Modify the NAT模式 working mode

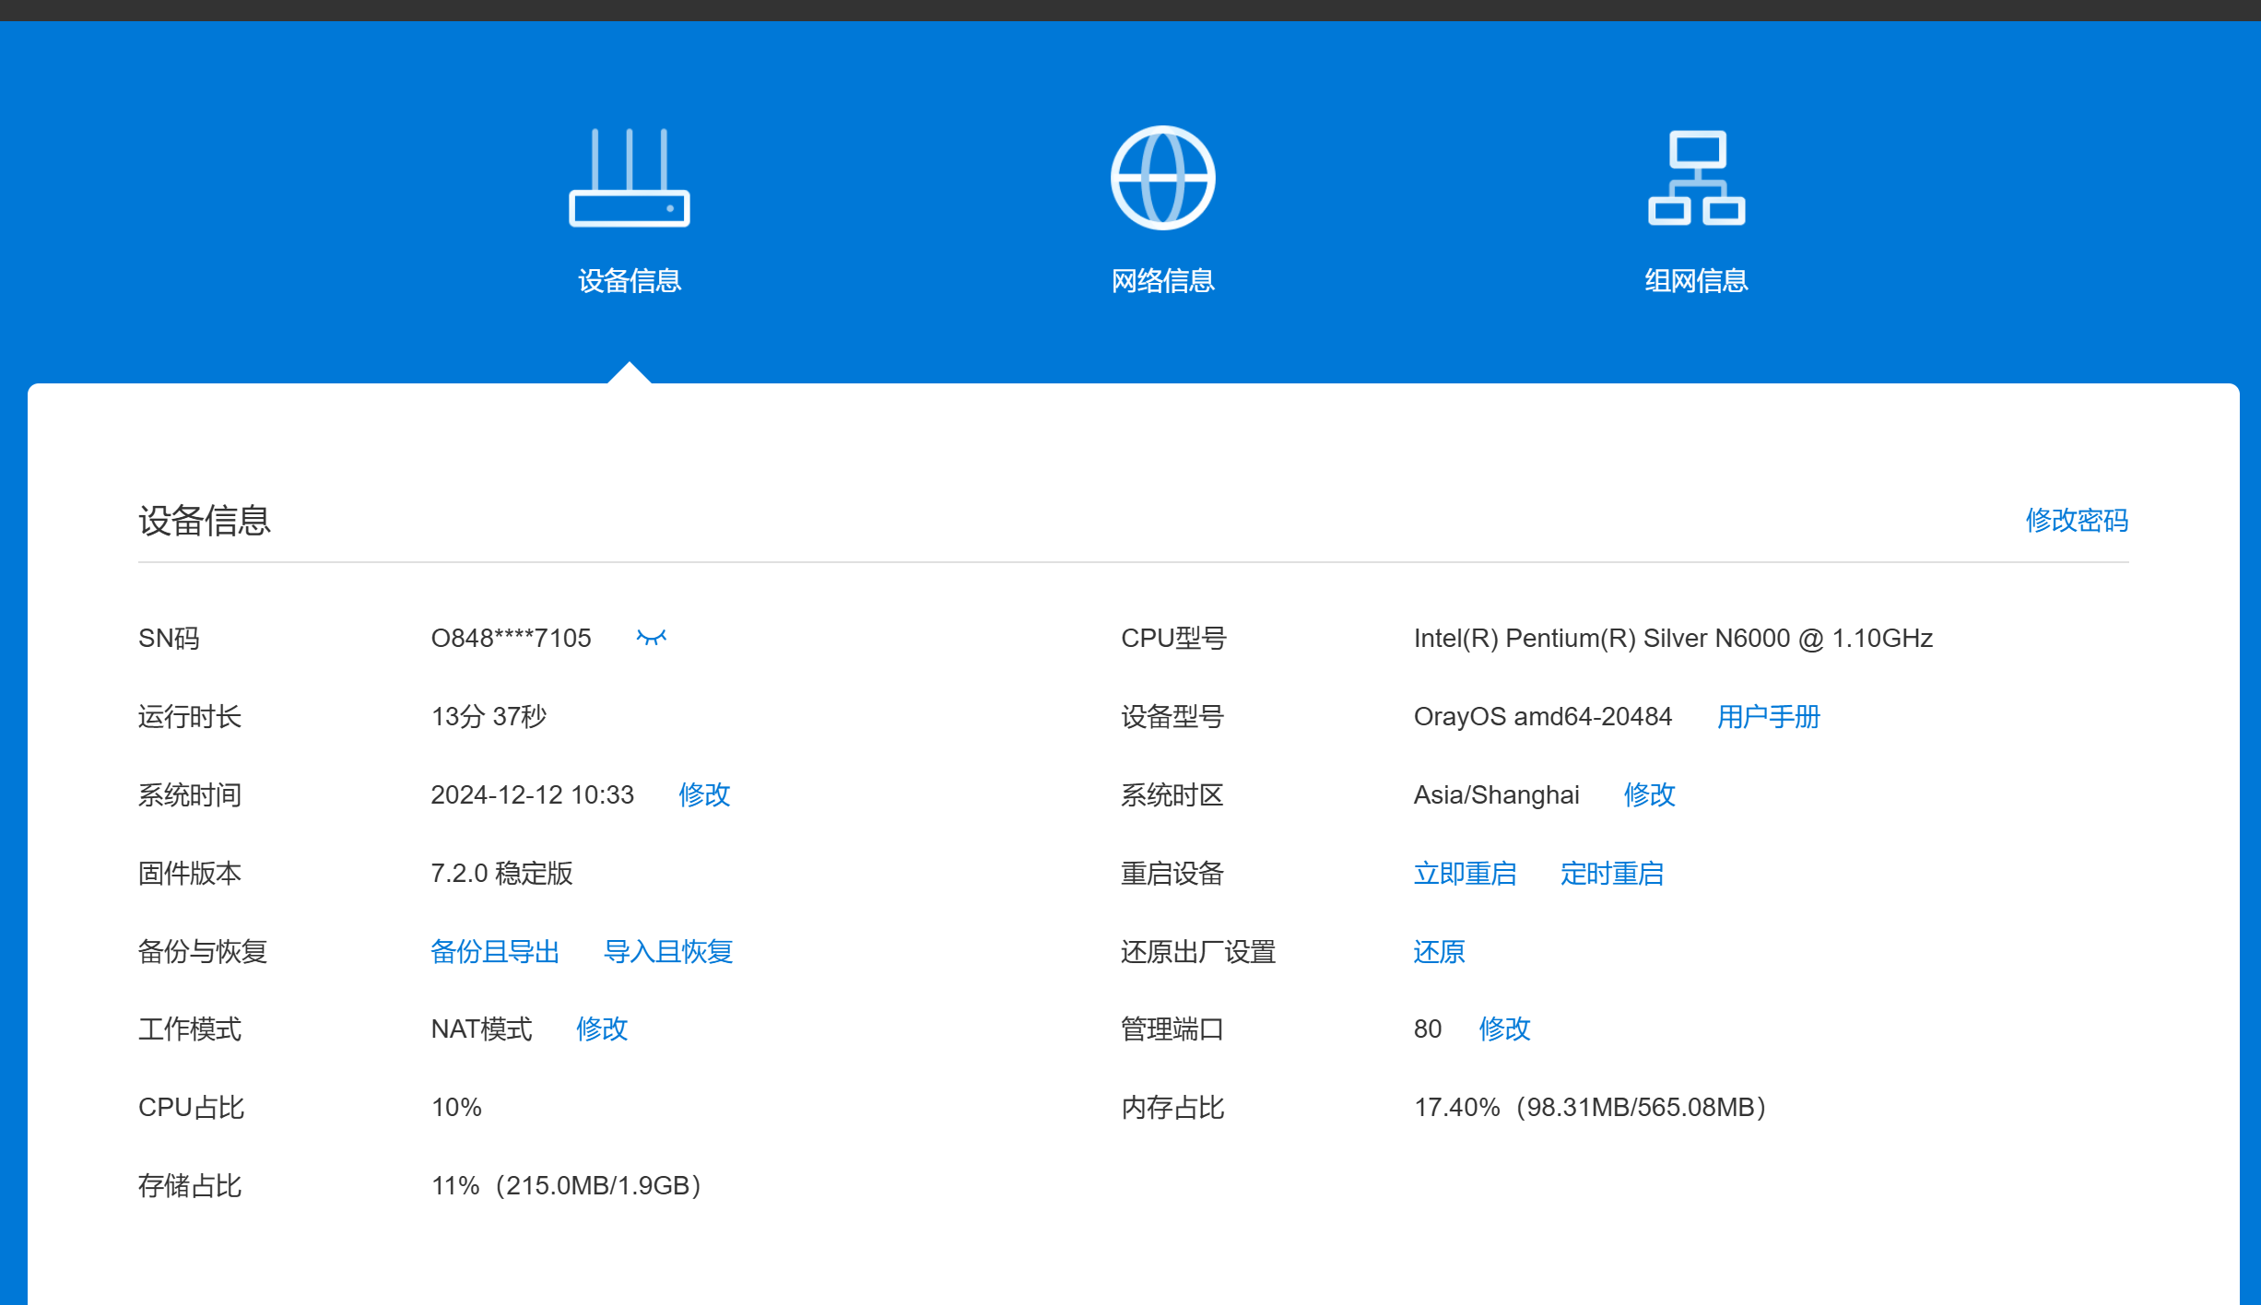tap(602, 1029)
